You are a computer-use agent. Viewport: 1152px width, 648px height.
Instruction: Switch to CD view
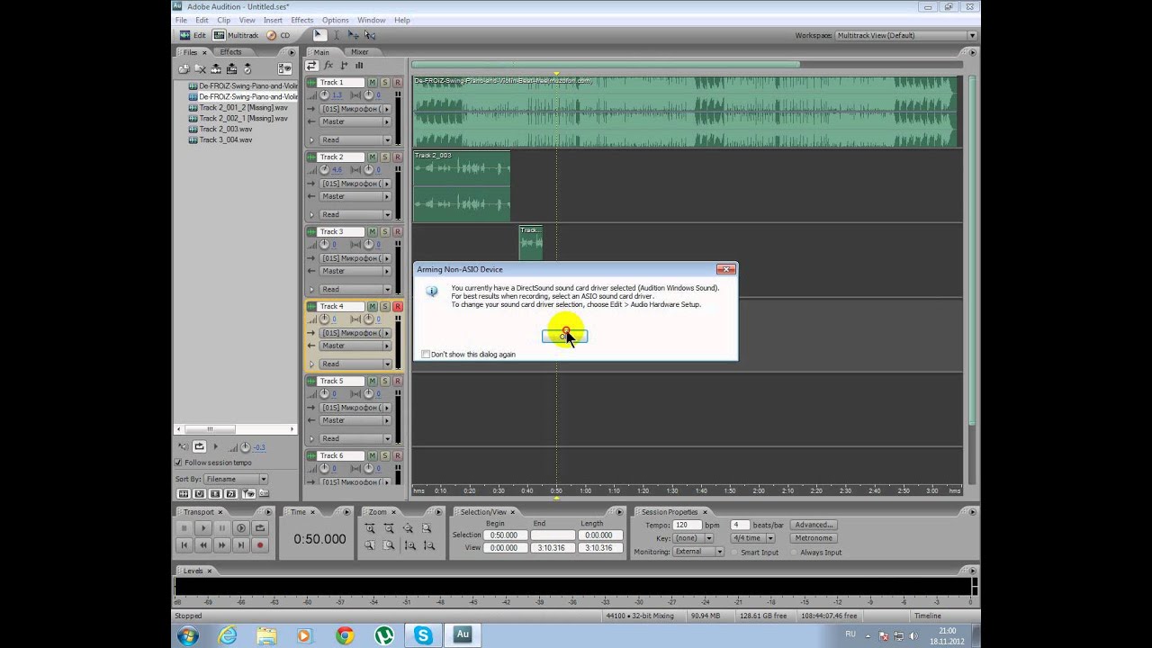point(279,35)
